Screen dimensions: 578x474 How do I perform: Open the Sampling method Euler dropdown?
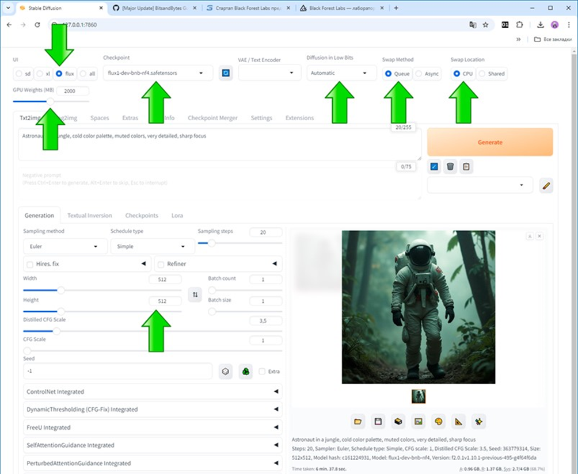(x=63, y=246)
